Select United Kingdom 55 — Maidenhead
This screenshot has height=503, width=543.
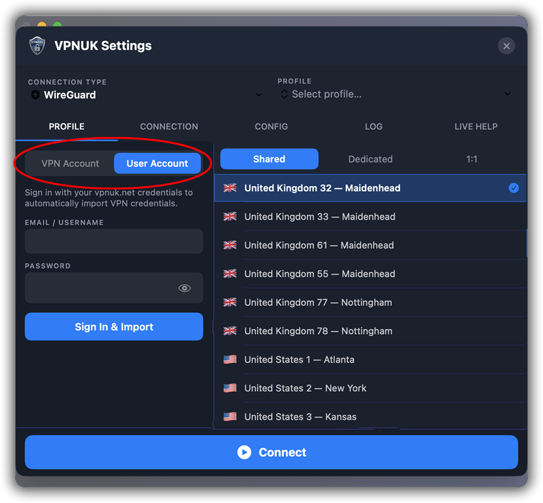pos(370,274)
